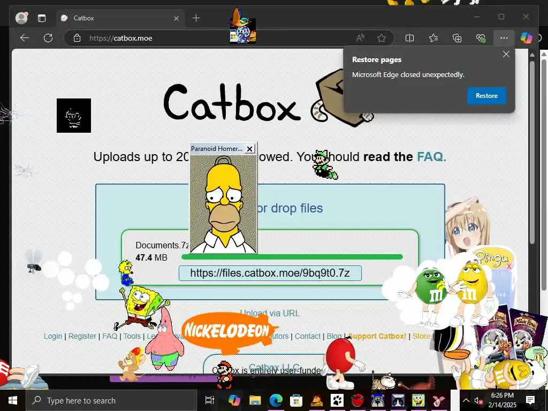Click the green upload progress bar
548x411 pixels.
292,257
